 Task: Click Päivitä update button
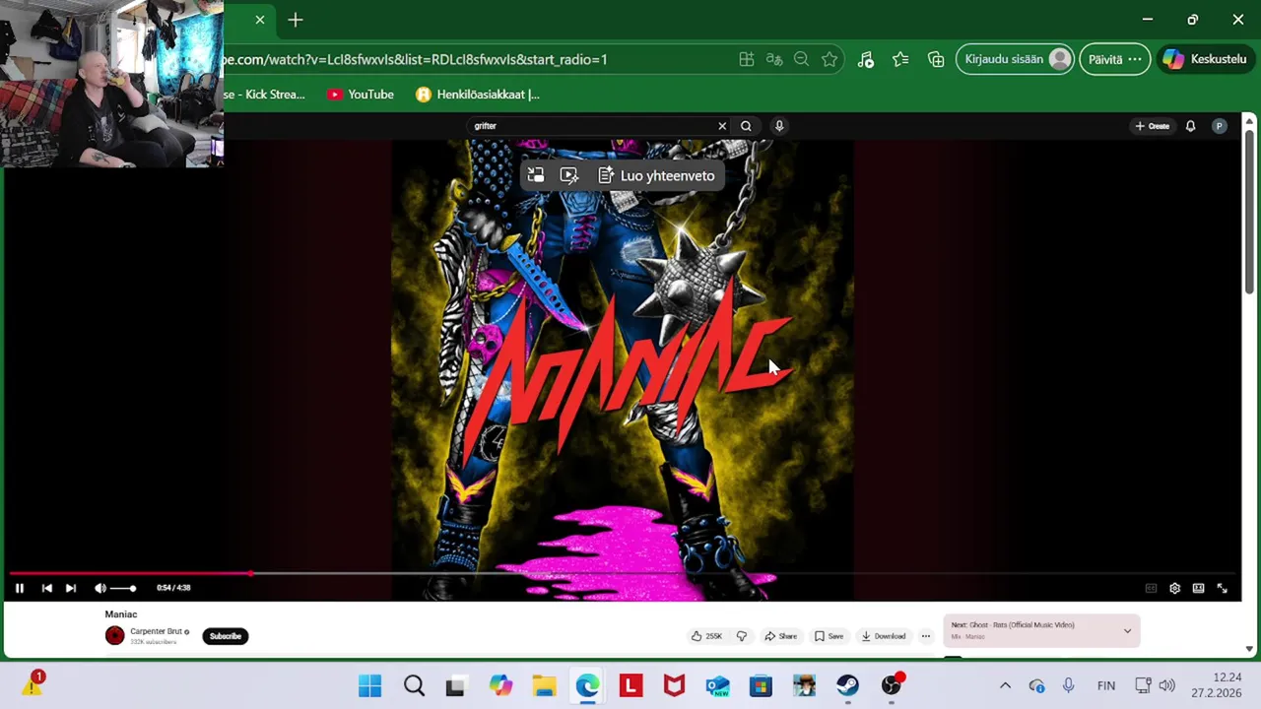[1115, 59]
